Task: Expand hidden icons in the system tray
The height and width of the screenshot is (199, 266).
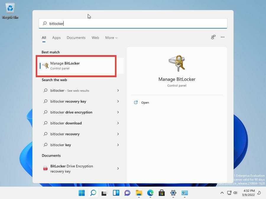Action: pos(222,193)
